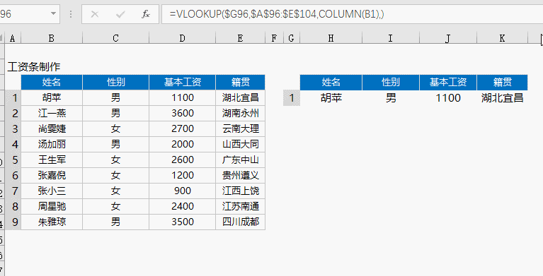Image resolution: width=543 pixels, height=276 pixels.
Task: Click 胡苹 in the right result table
Action: tap(331, 98)
